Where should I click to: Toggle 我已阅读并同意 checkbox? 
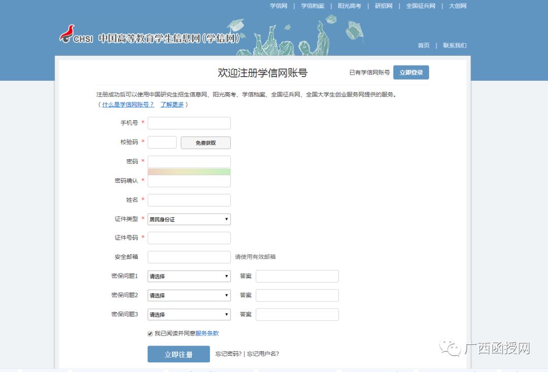[x=150, y=334]
